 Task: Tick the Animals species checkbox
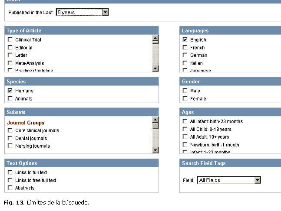10,99
